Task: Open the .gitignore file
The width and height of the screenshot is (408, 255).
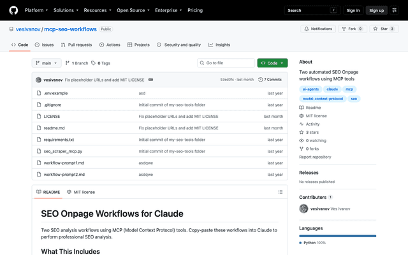Action: [x=52, y=105]
